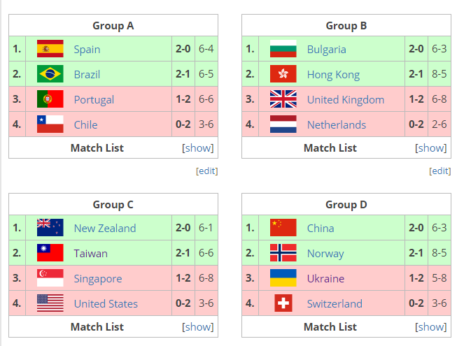Click the United Kingdom flag icon

pos(283,99)
